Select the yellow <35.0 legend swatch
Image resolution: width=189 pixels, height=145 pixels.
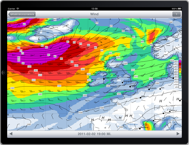pos(180,72)
